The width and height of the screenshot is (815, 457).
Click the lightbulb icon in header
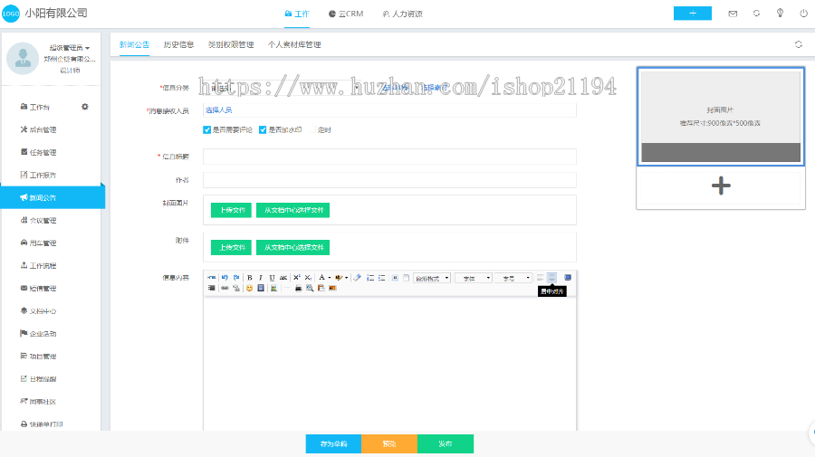[x=780, y=14]
